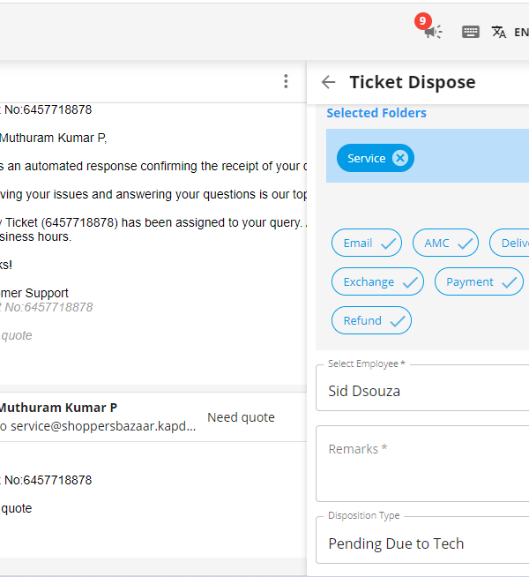The image size is (529, 577).
Task: Switch the EN language selector
Action: pyautogui.click(x=521, y=33)
